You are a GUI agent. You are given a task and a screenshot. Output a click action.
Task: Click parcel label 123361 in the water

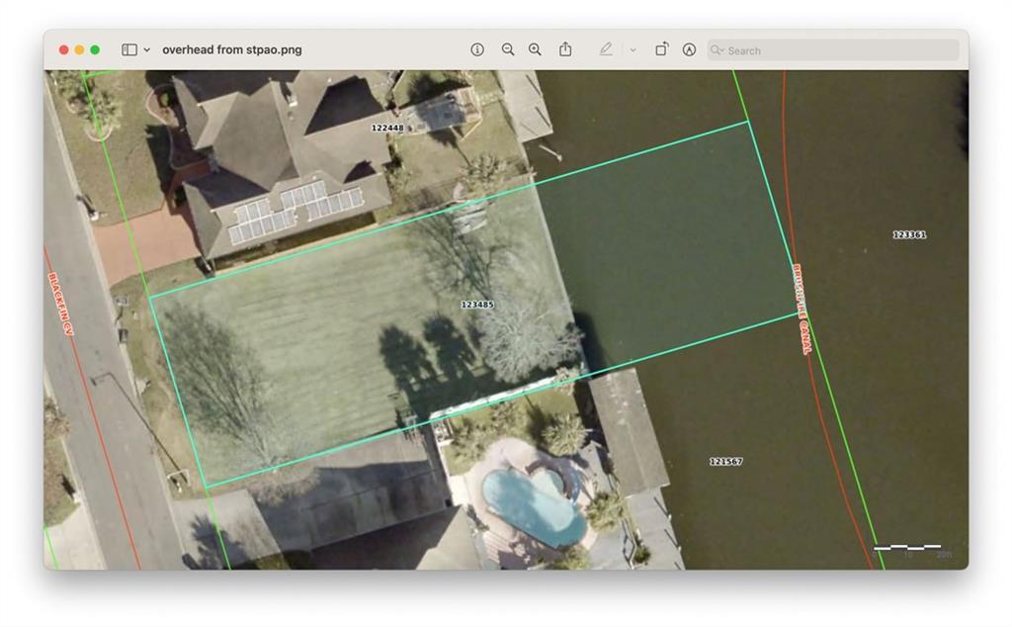pos(909,234)
